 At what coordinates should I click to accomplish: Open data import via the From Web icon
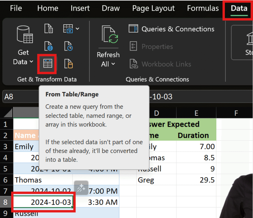click(x=48, y=46)
